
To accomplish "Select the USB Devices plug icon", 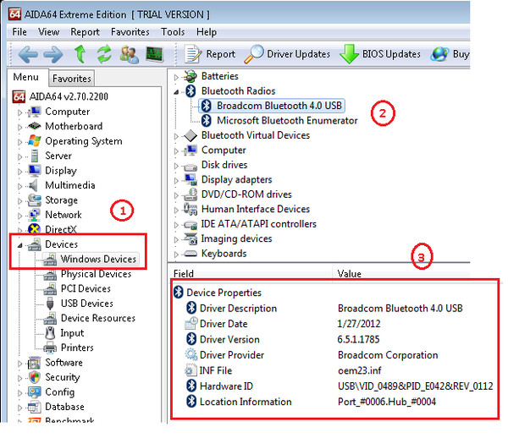I will [50, 304].
